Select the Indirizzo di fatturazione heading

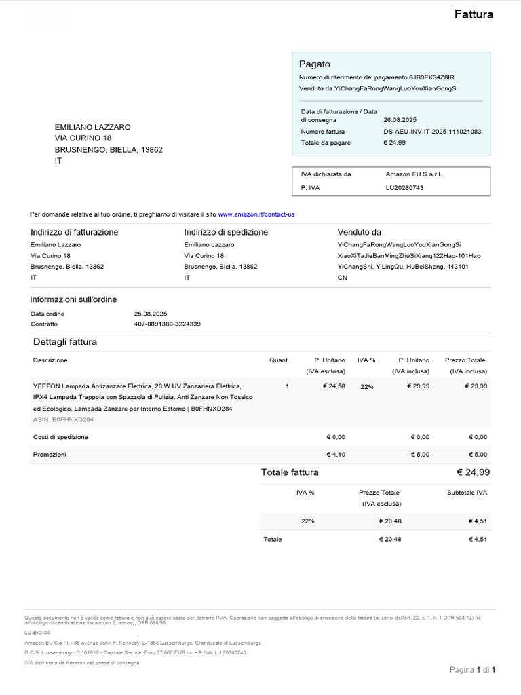75,232
